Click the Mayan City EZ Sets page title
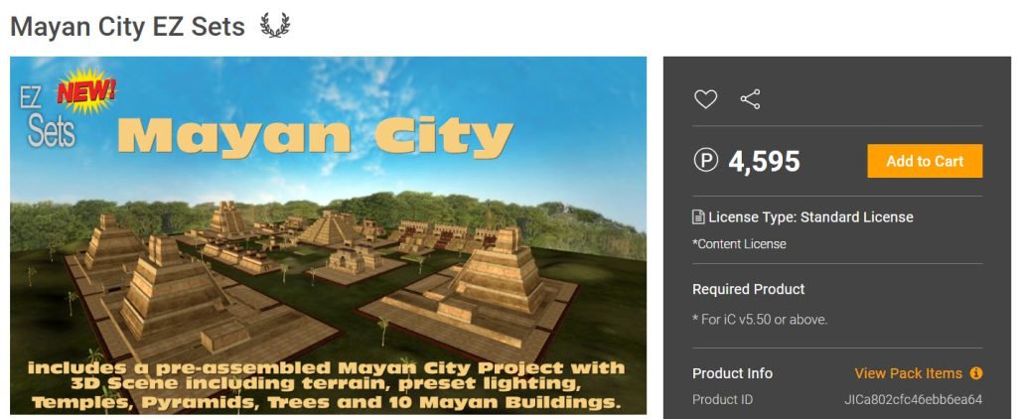Image resolution: width=1017 pixels, height=419 pixels. point(128,27)
